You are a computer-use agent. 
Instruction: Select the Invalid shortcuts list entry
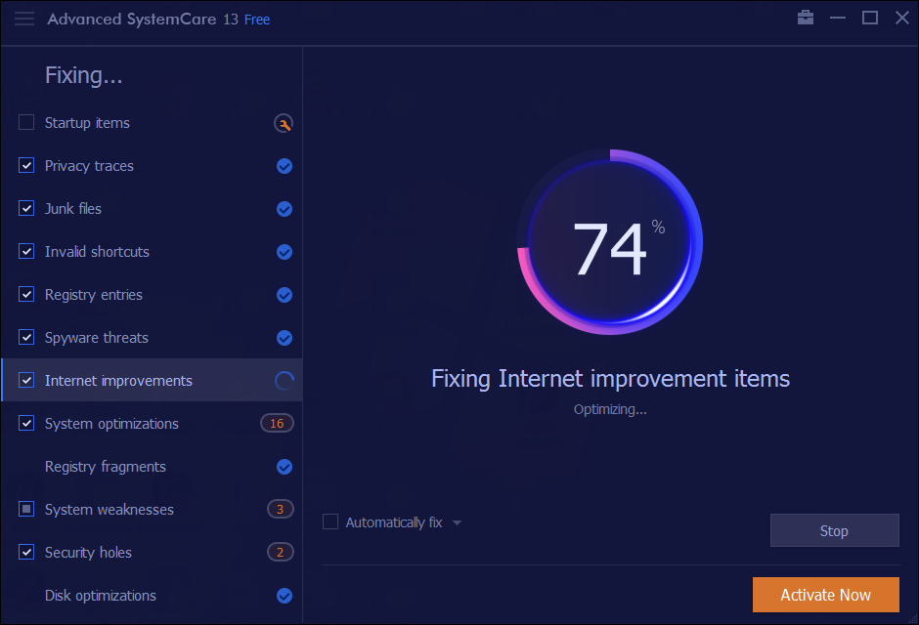click(x=152, y=252)
